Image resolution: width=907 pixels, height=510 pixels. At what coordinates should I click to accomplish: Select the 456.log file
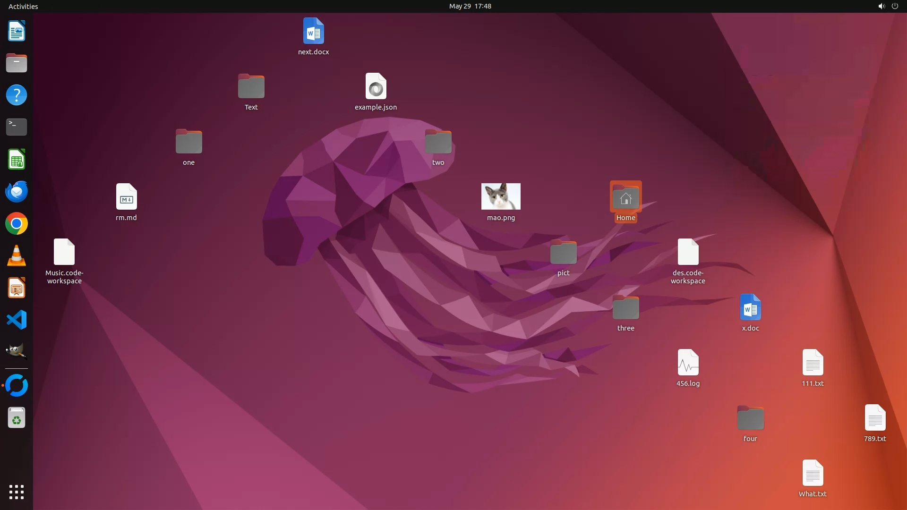click(x=688, y=363)
